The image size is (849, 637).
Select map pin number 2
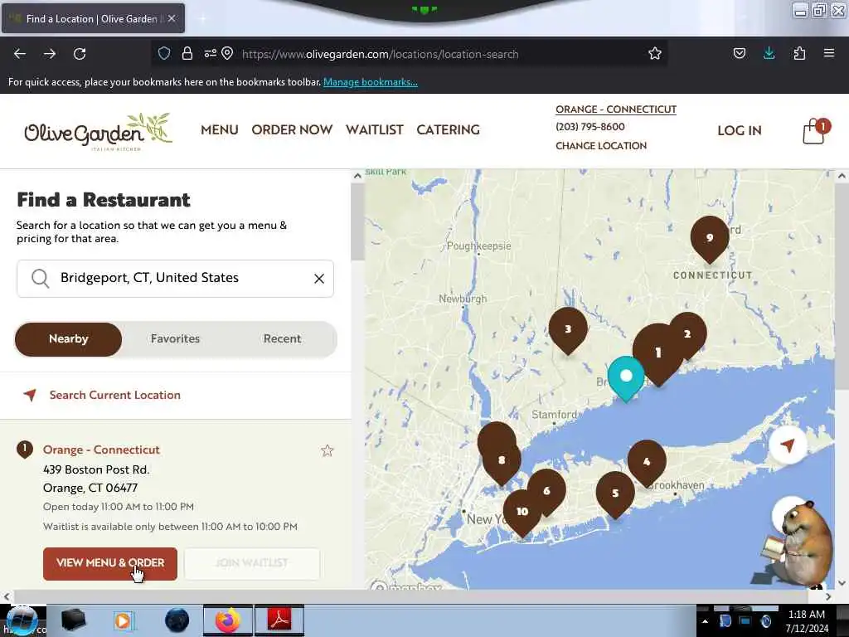point(689,333)
